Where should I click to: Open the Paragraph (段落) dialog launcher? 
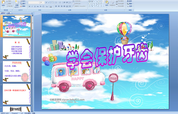coord(86,10)
